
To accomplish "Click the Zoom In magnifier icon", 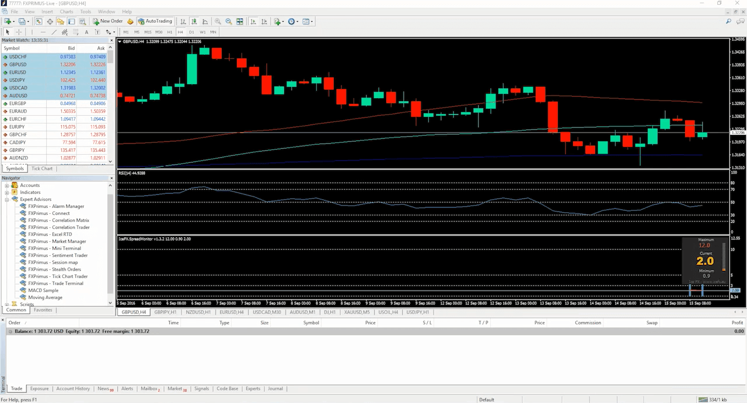I will click(x=218, y=22).
